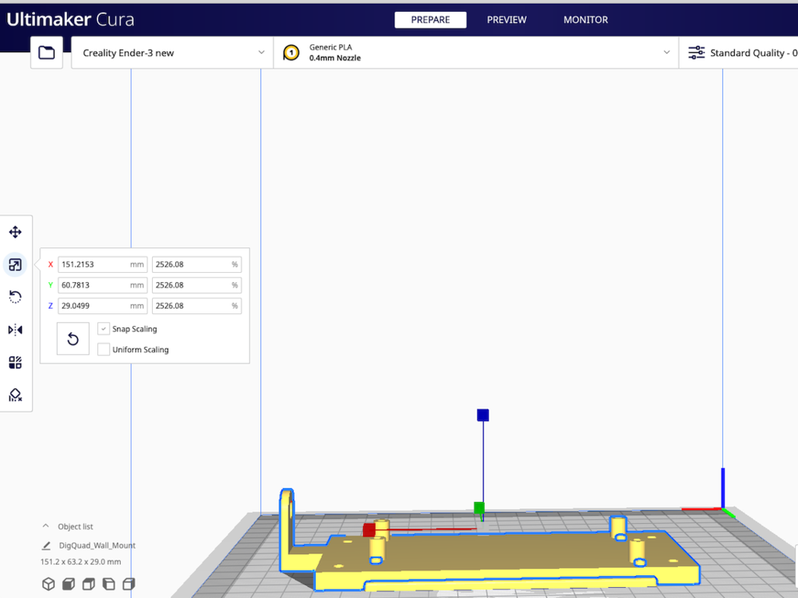Open the Standard Quality print settings panel
Viewport: 798px width, 598px height.
click(x=740, y=53)
